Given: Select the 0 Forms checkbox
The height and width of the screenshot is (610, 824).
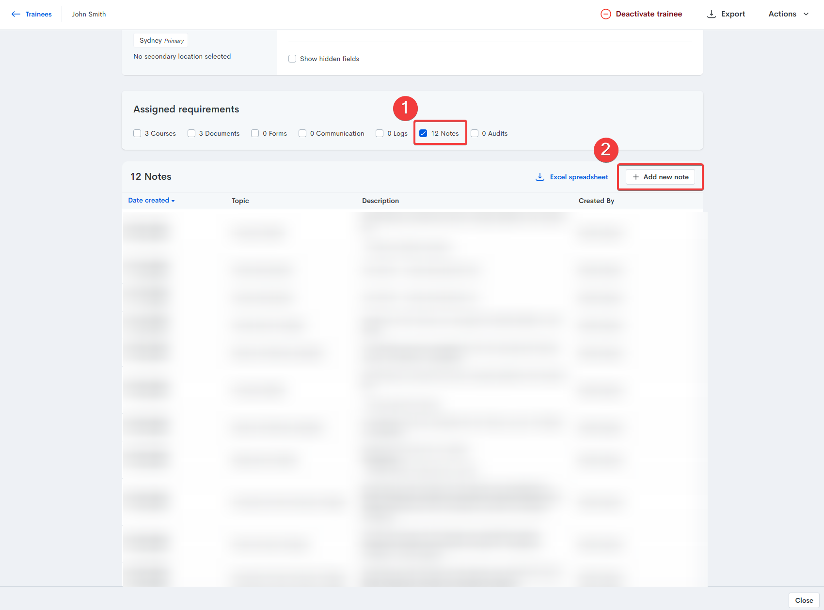Looking at the screenshot, I should [255, 133].
